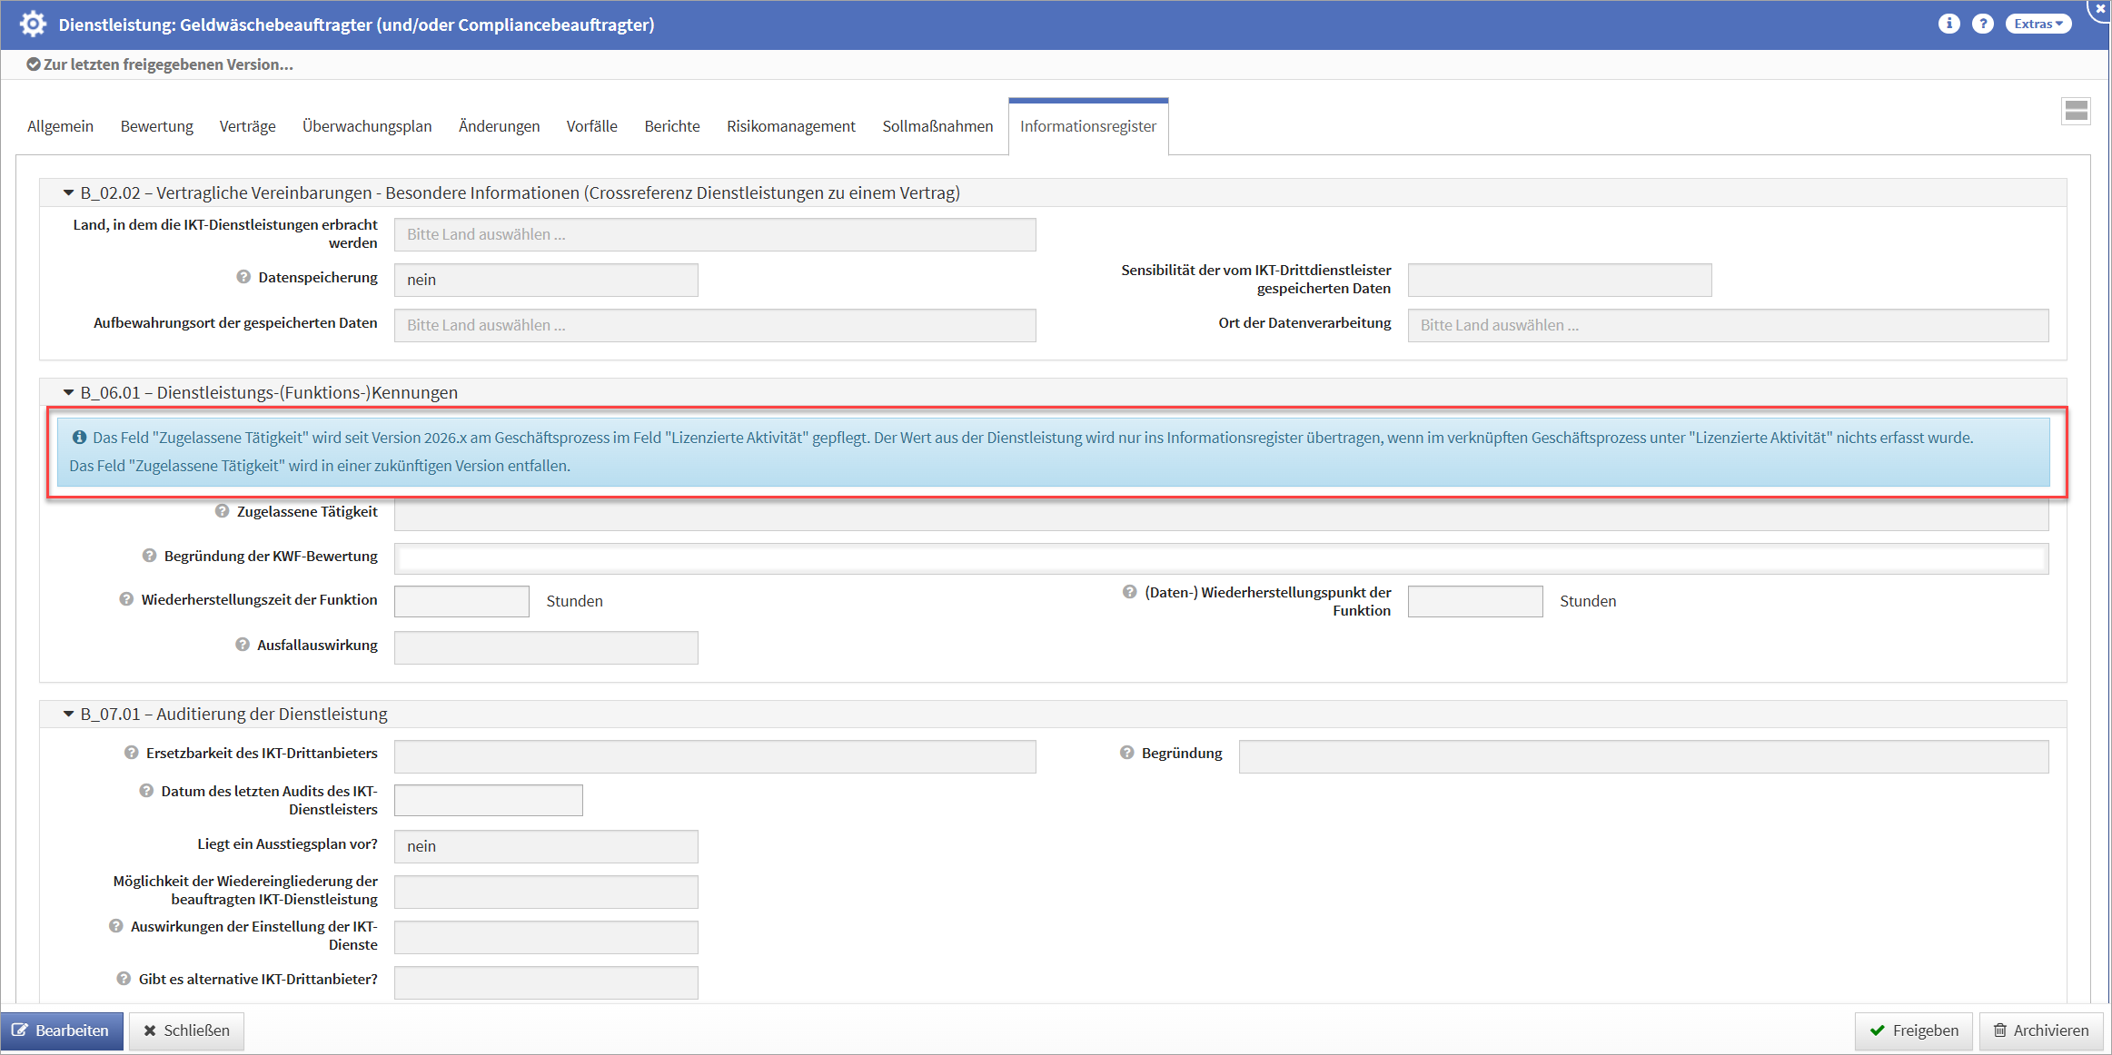
Task: Click the Wiederherstellungszeit der Funktion hours field
Action: [461, 601]
